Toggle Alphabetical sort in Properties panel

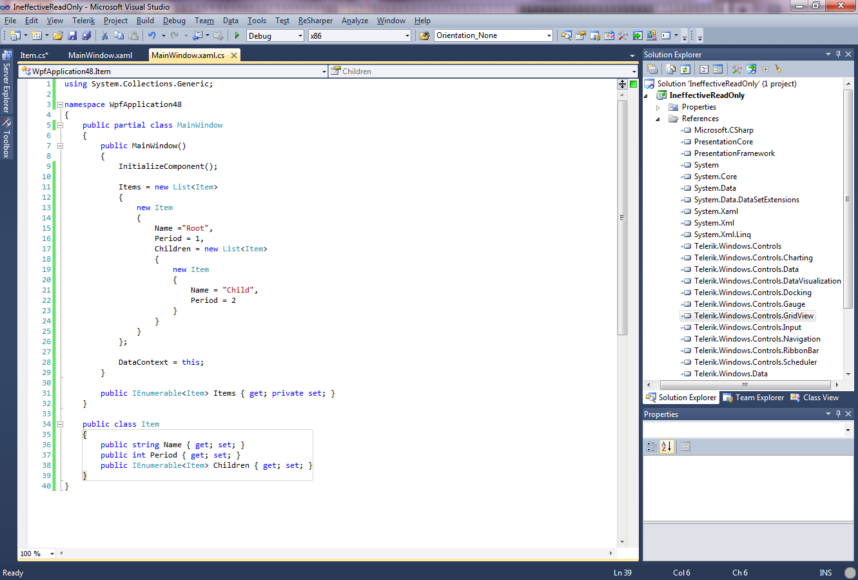667,446
